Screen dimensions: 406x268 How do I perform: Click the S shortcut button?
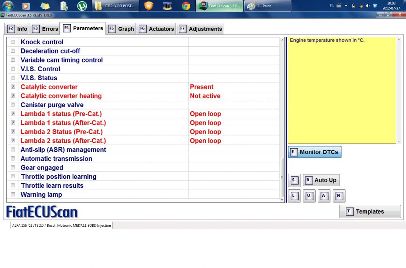(x=294, y=180)
